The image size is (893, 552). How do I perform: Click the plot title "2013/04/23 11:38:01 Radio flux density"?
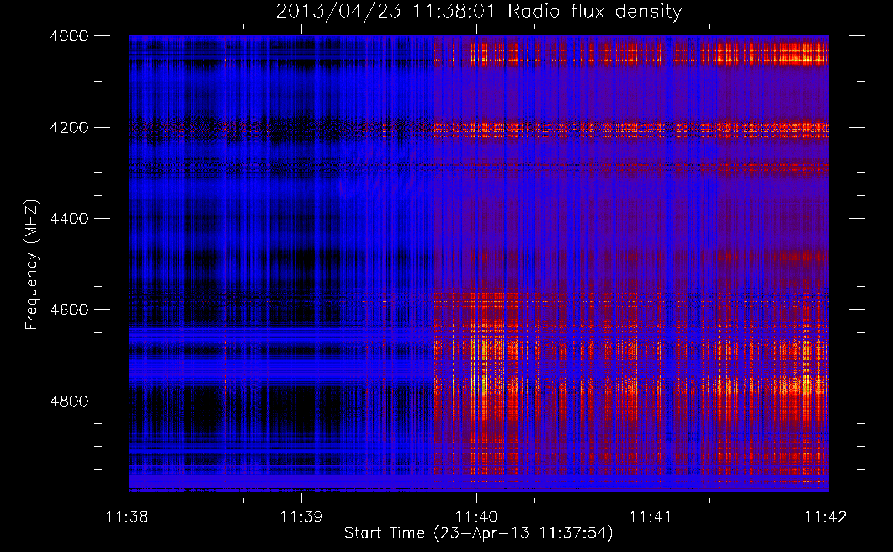point(479,12)
